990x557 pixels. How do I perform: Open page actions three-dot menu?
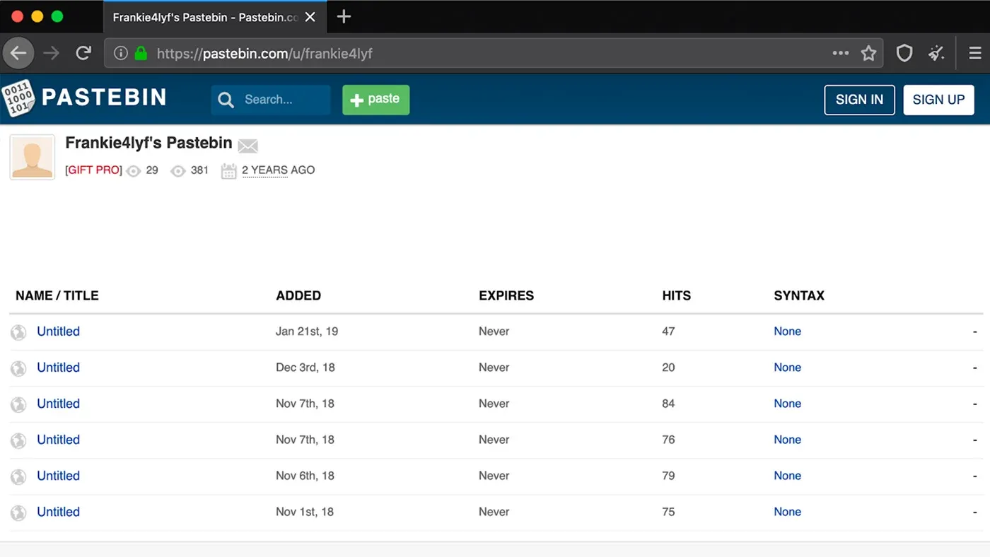click(840, 53)
